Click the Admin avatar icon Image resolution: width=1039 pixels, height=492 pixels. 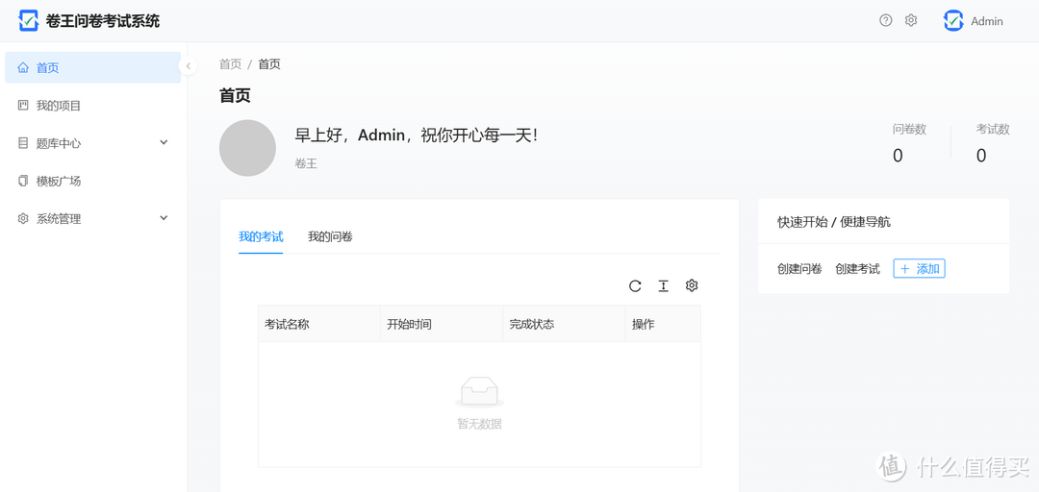952,20
